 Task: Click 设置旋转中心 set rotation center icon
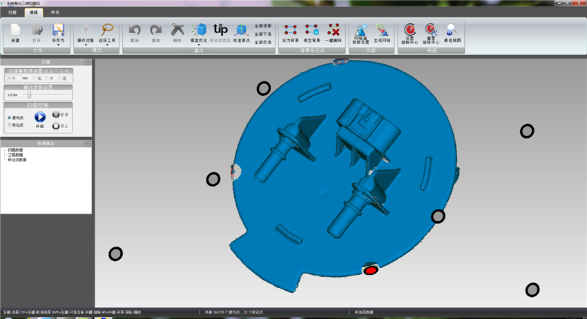410,30
